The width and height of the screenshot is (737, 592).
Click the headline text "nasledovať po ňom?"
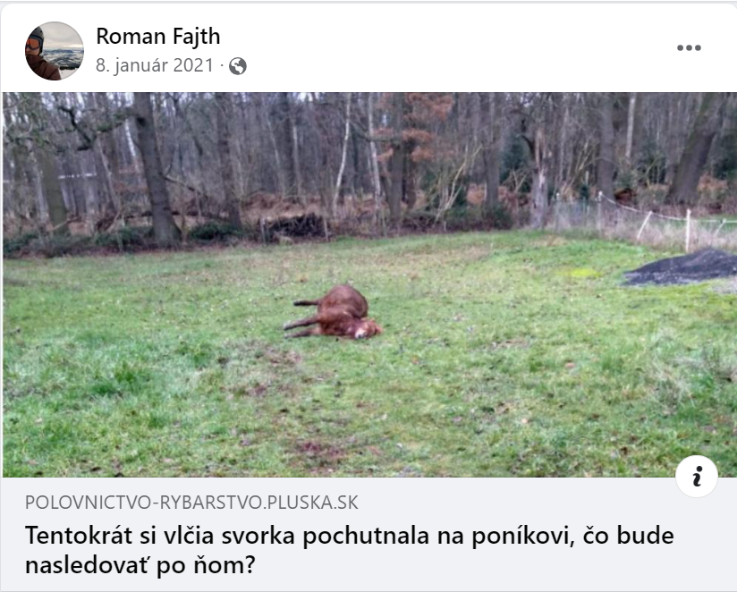pos(140,565)
